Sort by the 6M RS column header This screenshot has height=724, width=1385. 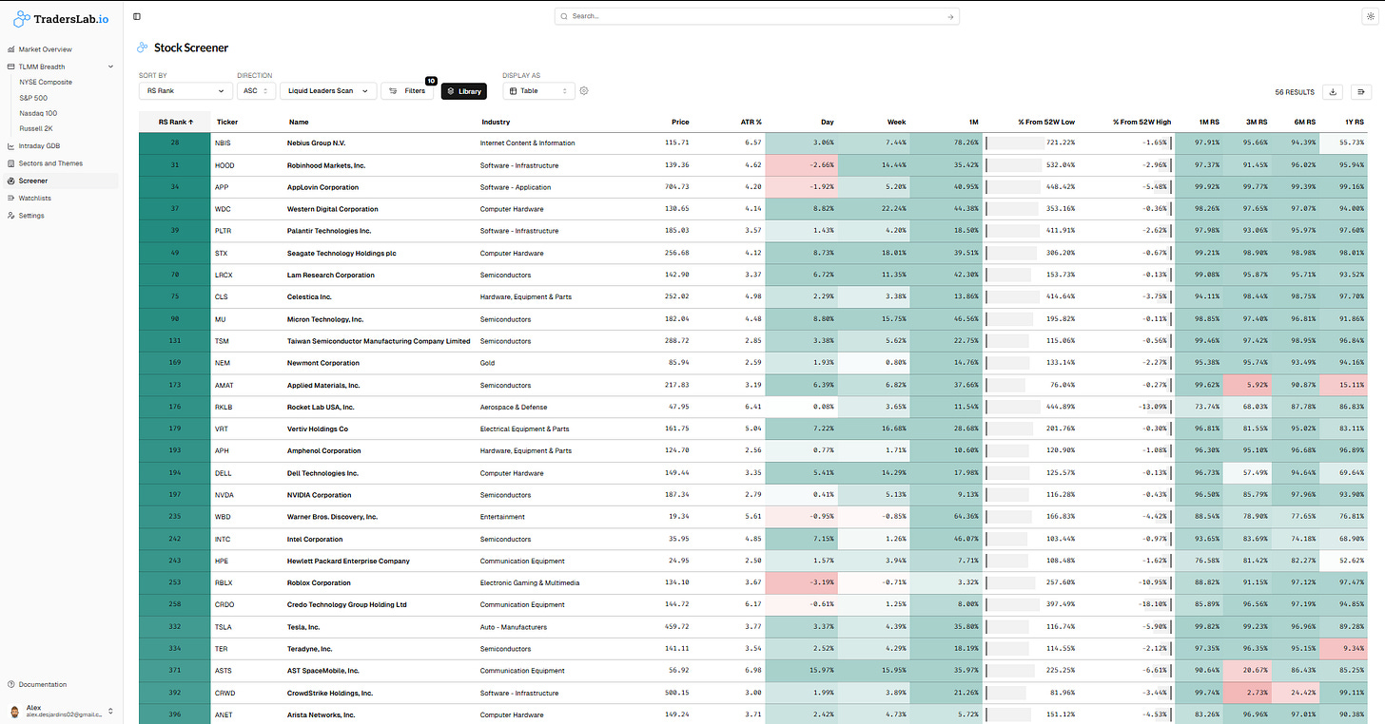pyautogui.click(x=1305, y=122)
